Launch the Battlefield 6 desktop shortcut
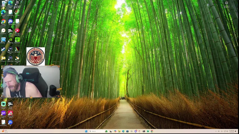This screenshot has width=239, height=134. coord(17,40)
